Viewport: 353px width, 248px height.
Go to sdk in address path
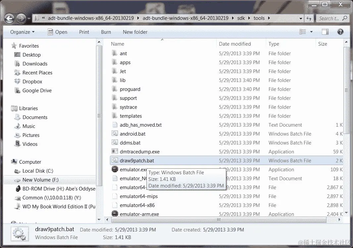(x=241, y=18)
